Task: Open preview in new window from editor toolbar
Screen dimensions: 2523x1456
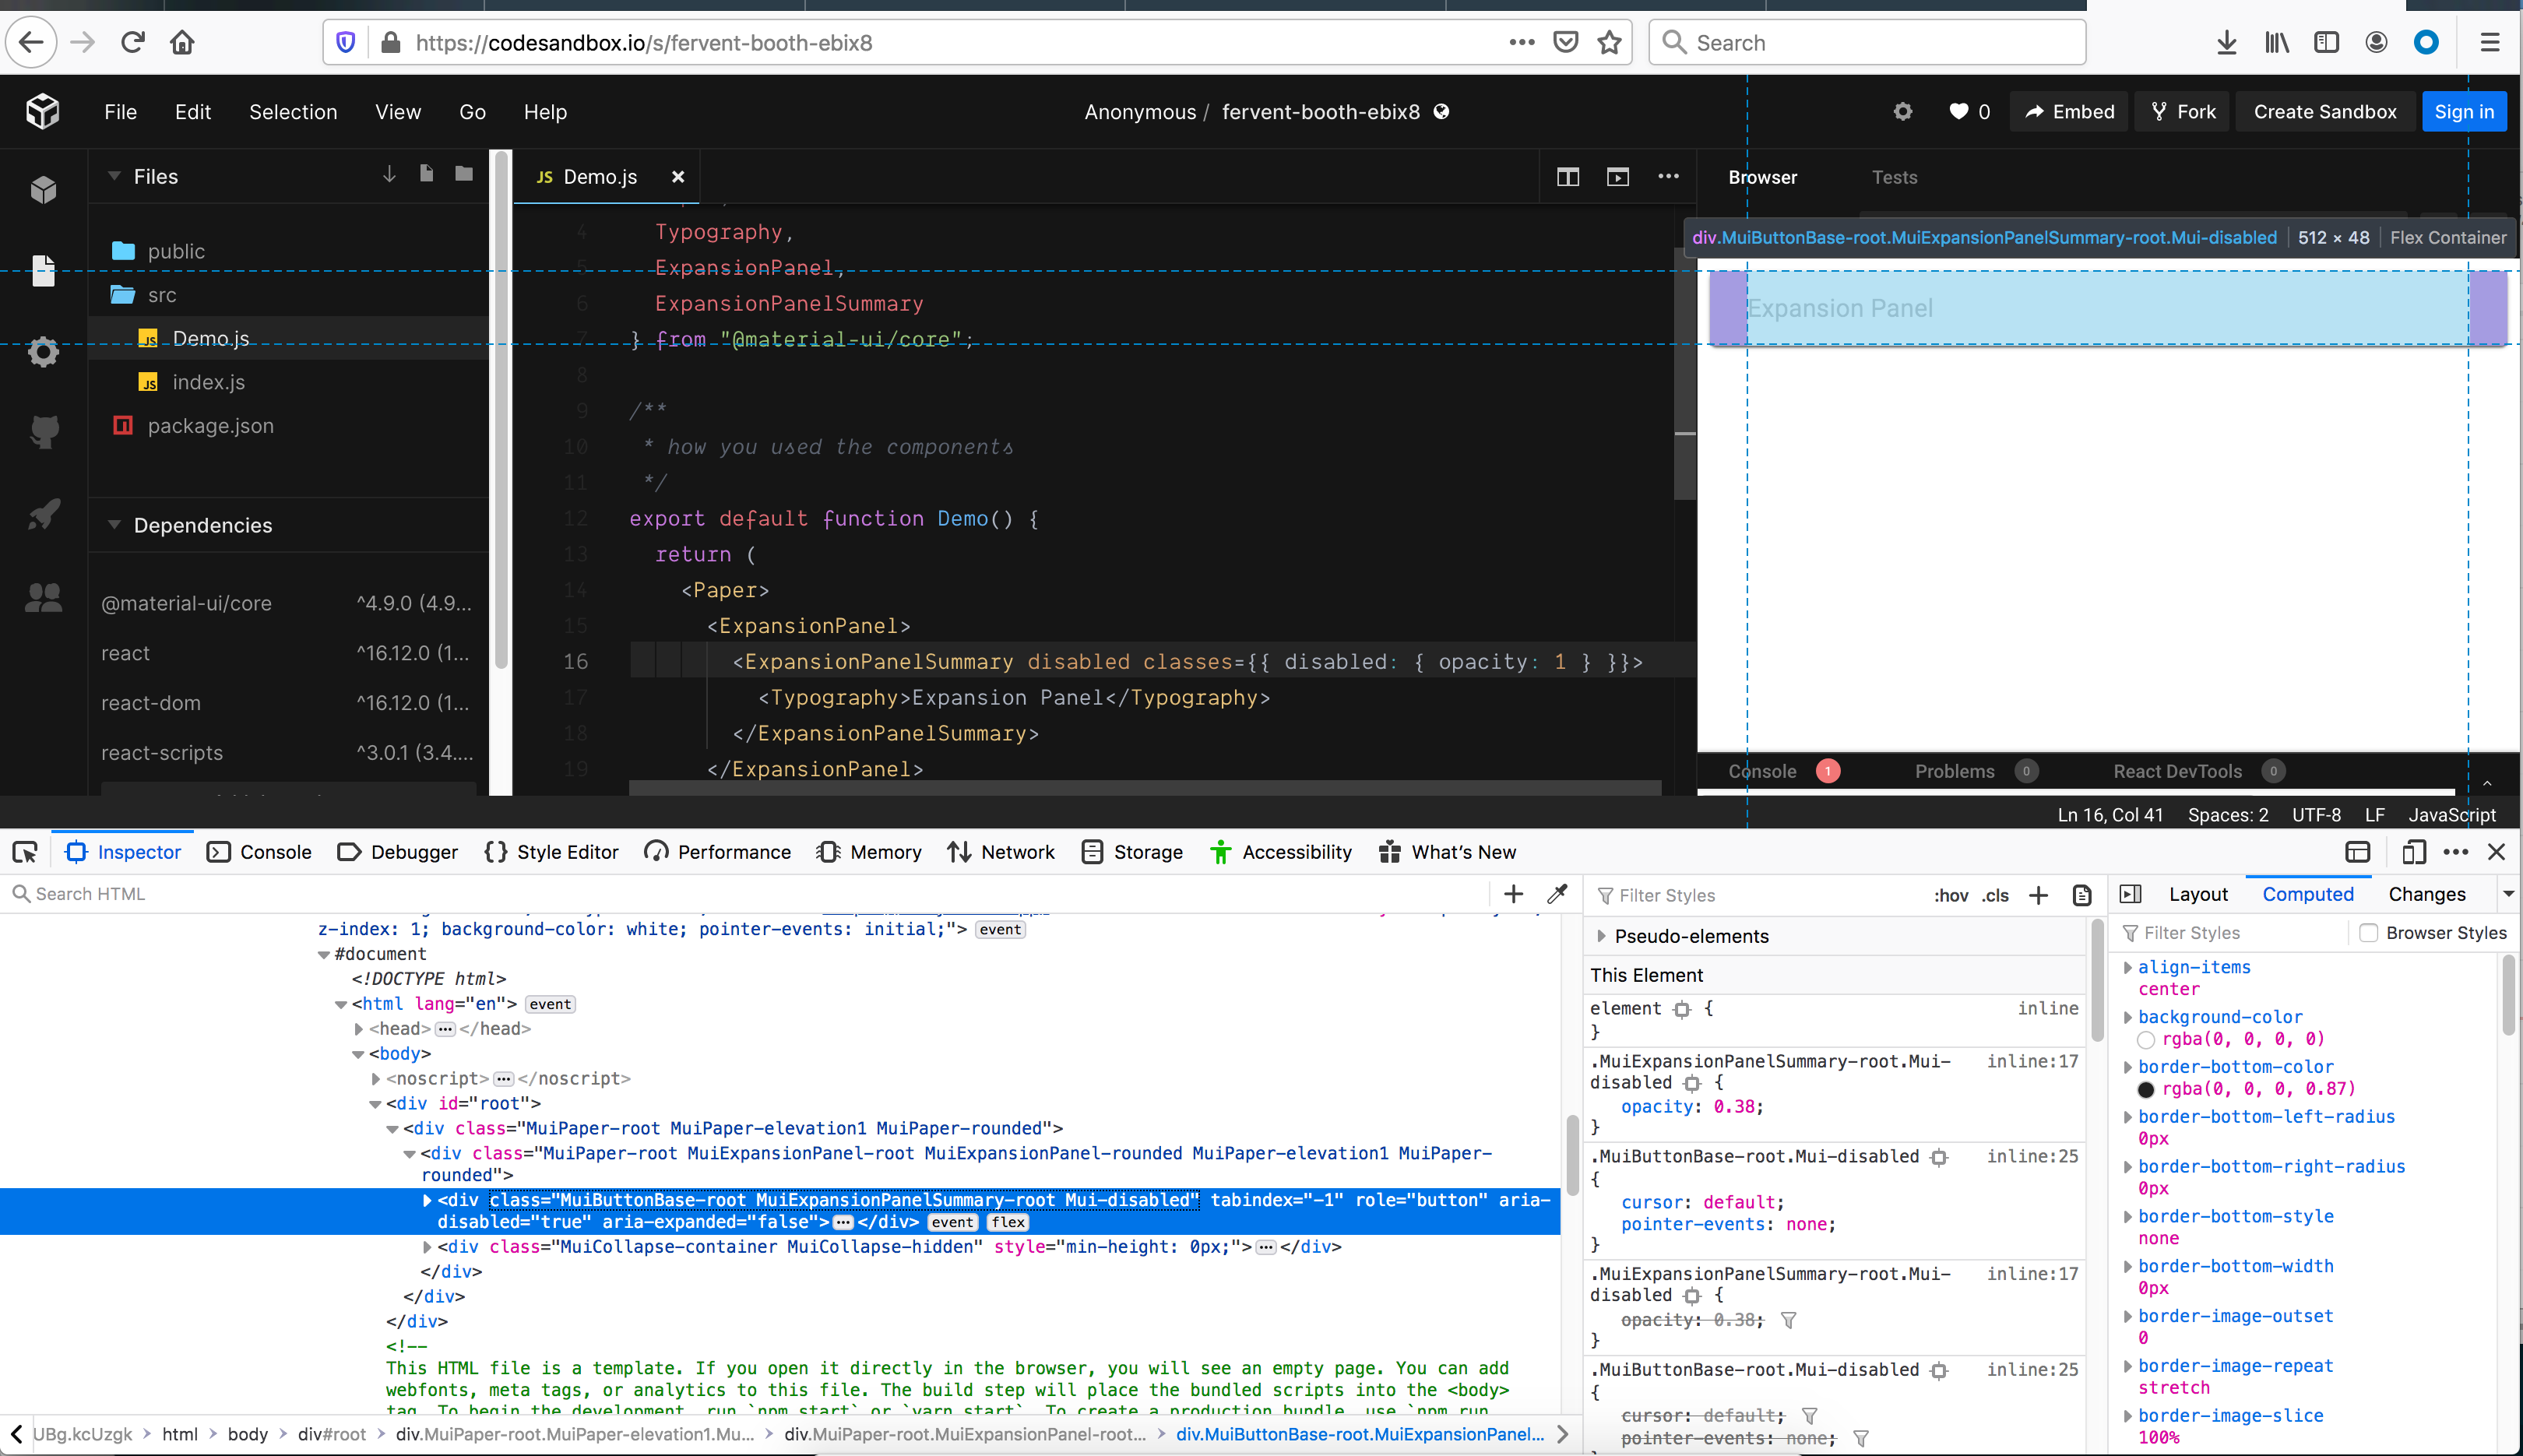Action: 1617,176
